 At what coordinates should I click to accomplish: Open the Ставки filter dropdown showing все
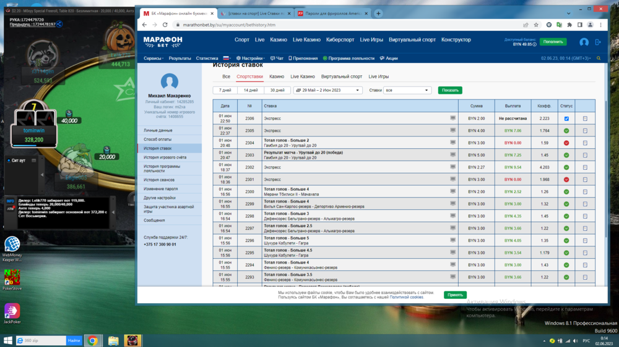pos(407,90)
